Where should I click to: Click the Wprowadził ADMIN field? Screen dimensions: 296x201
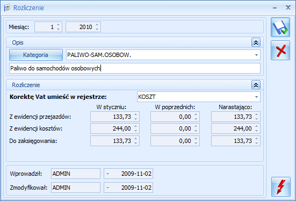pyautogui.click(x=76, y=174)
